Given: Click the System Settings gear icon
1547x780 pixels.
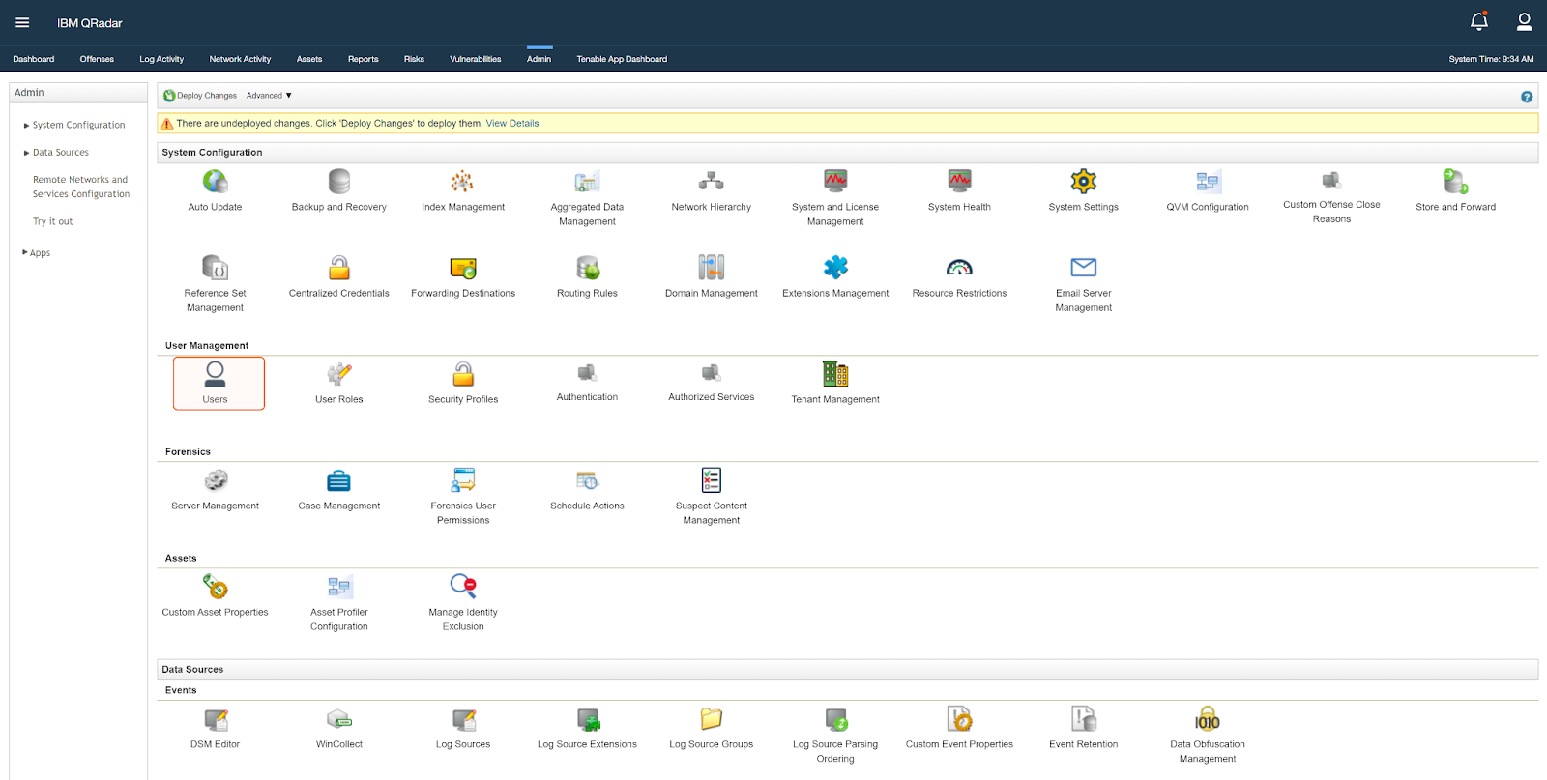Looking at the screenshot, I should [x=1083, y=182].
